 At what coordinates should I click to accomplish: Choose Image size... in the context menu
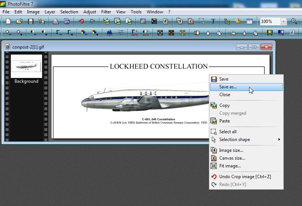[x=246, y=150]
